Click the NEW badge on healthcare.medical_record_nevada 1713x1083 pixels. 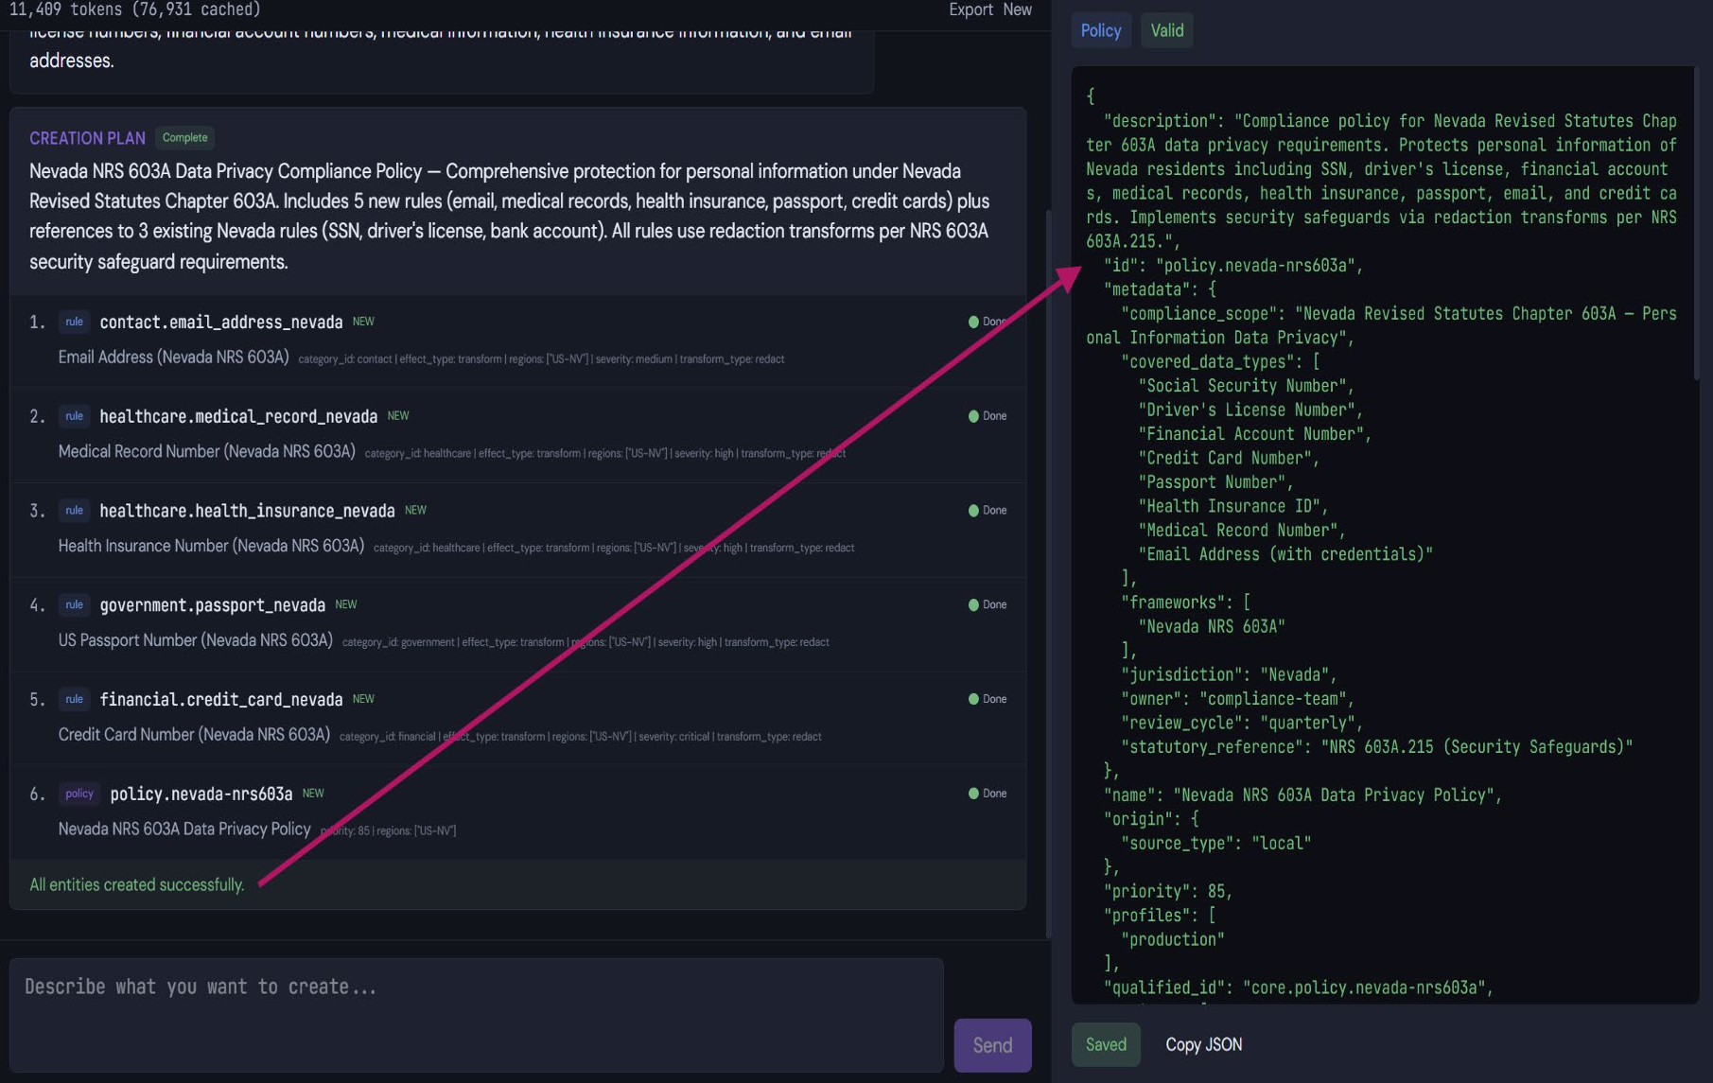pos(398,416)
